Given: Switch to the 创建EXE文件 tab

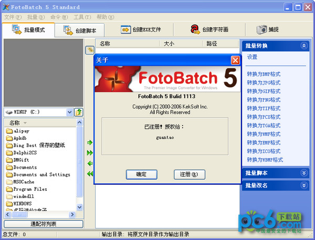Looking at the screenshot, I should pyautogui.click(x=141, y=30).
